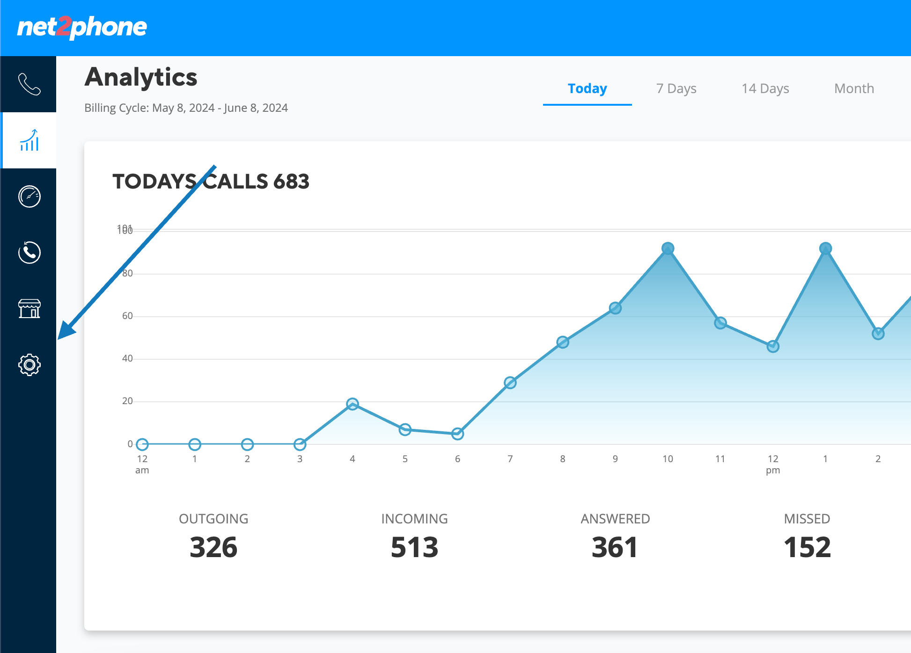This screenshot has width=911, height=653.
Task: Open the settings gear sidebar icon
Action: 29,365
